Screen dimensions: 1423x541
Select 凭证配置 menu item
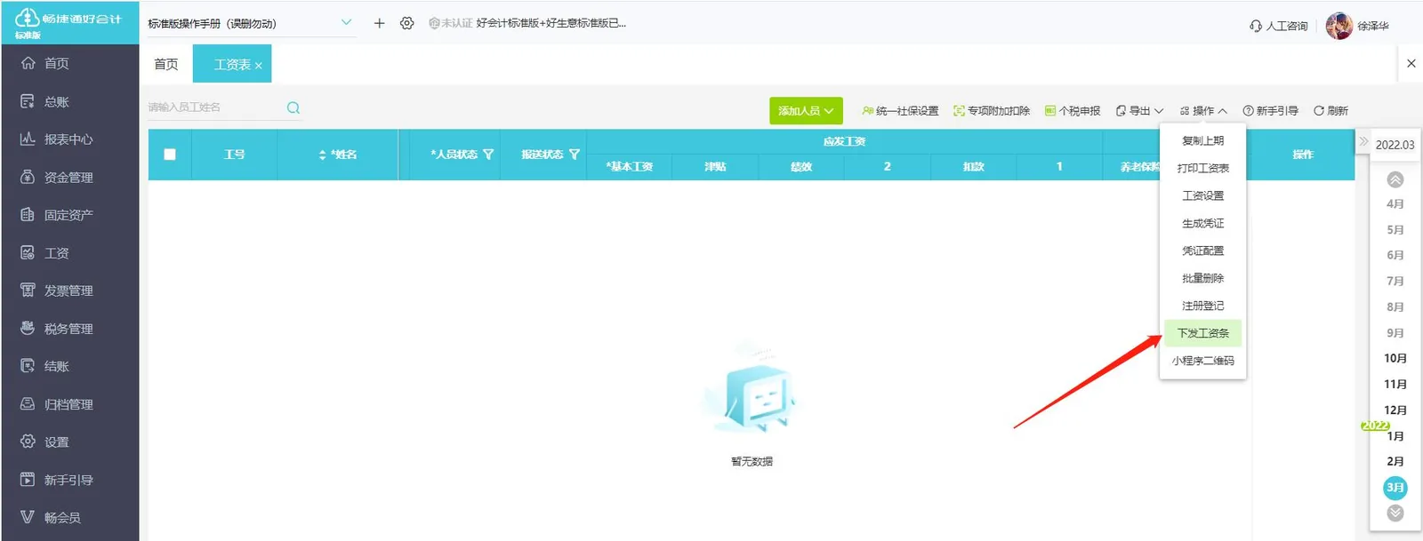1202,251
